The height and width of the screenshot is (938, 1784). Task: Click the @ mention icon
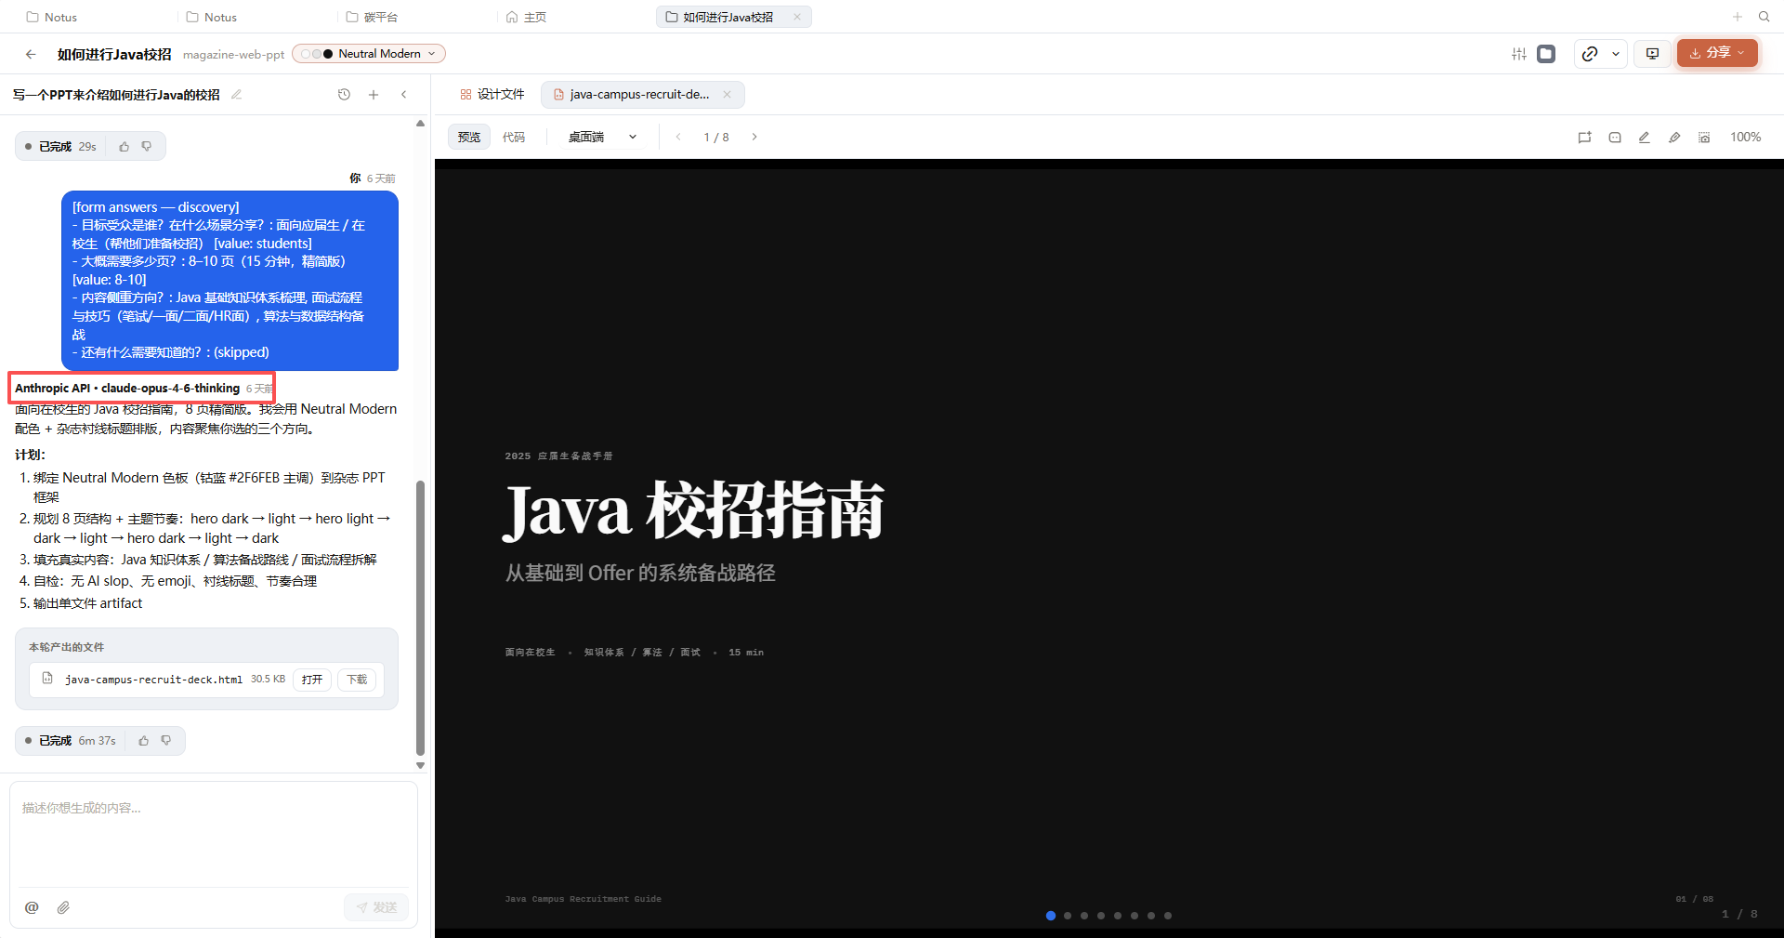[x=32, y=907]
